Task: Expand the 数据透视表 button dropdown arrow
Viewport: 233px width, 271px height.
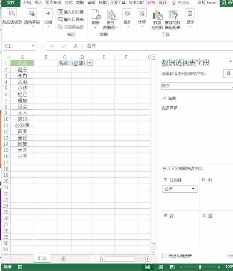Action: tap(13, 27)
